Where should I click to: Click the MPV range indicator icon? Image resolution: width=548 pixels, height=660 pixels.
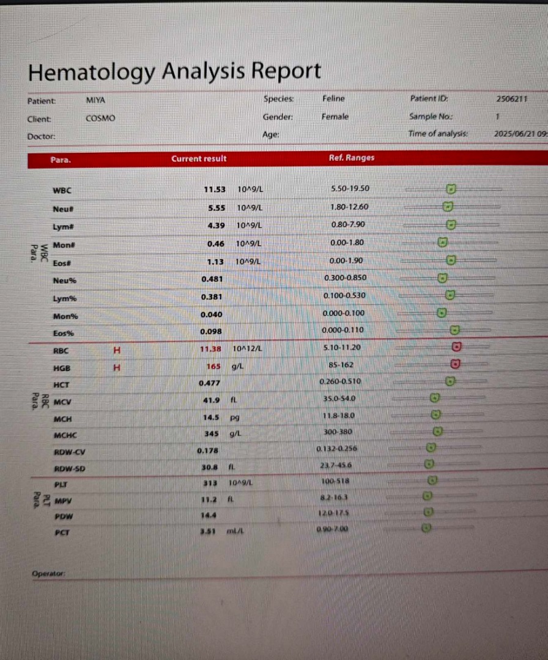(x=427, y=496)
